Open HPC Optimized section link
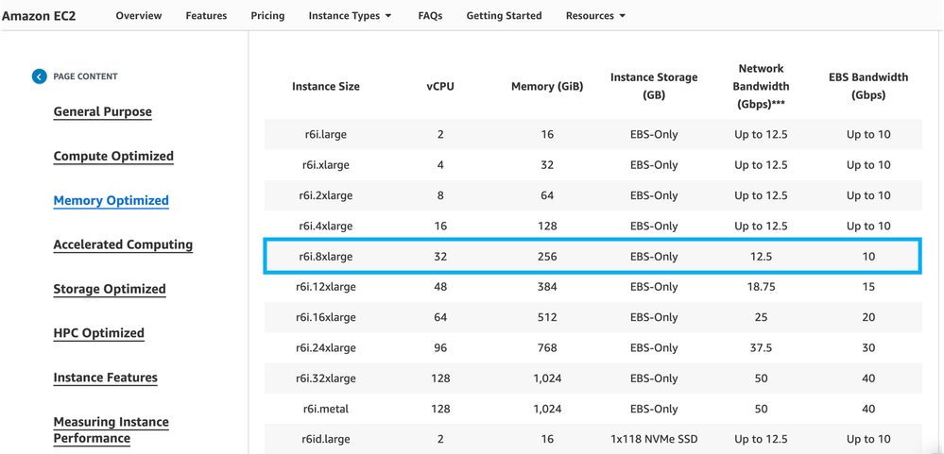 click(98, 333)
